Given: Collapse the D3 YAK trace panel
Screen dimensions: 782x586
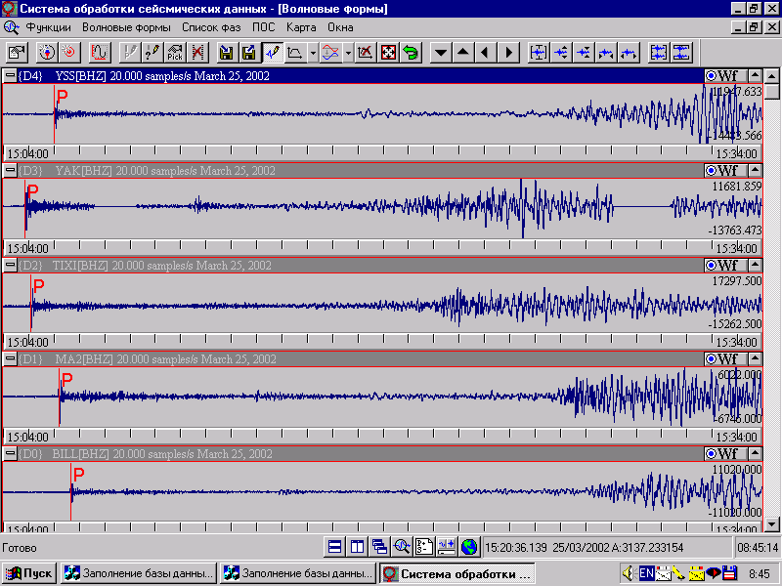Looking at the screenshot, I should [x=11, y=171].
